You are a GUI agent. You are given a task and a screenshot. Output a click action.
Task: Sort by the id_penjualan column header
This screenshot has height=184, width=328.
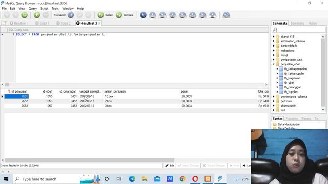click(x=19, y=91)
